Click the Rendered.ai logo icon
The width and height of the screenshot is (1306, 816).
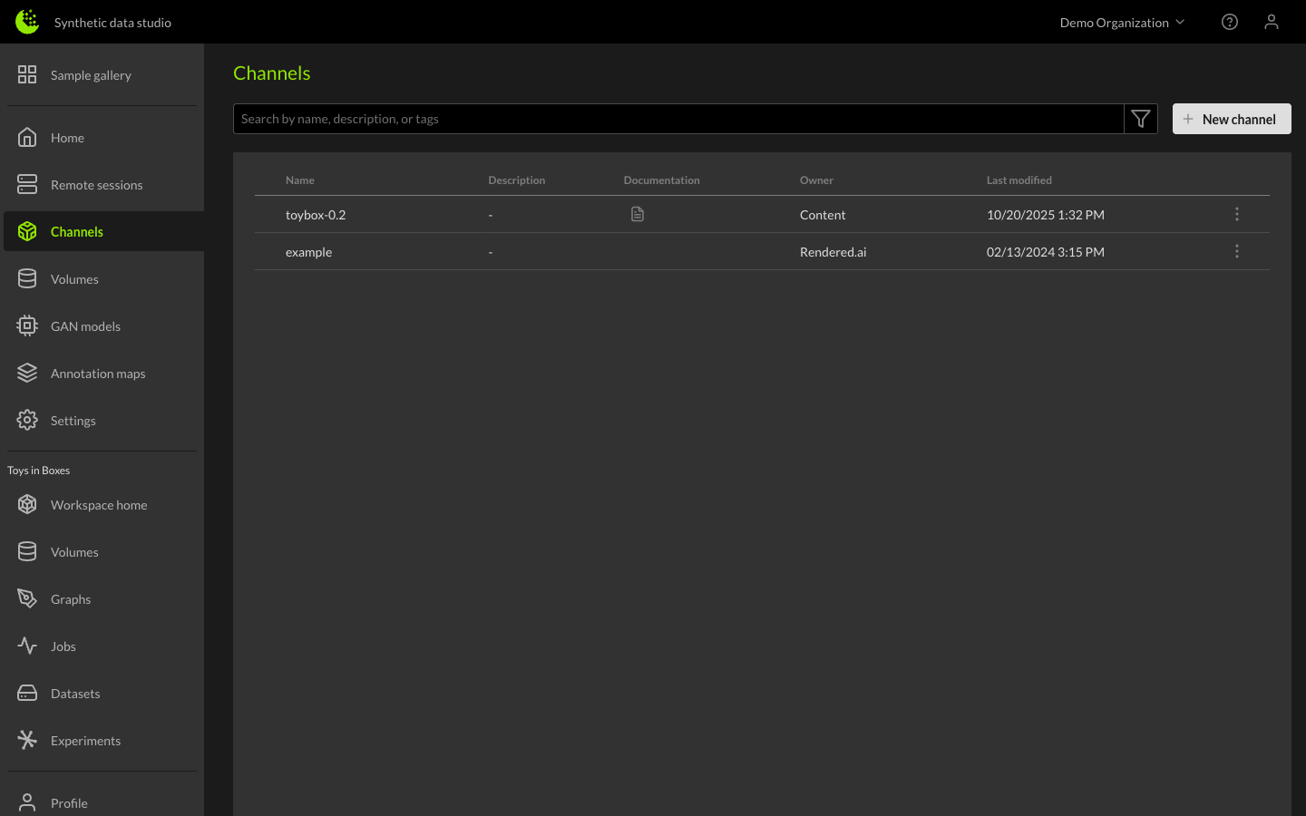[27, 22]
